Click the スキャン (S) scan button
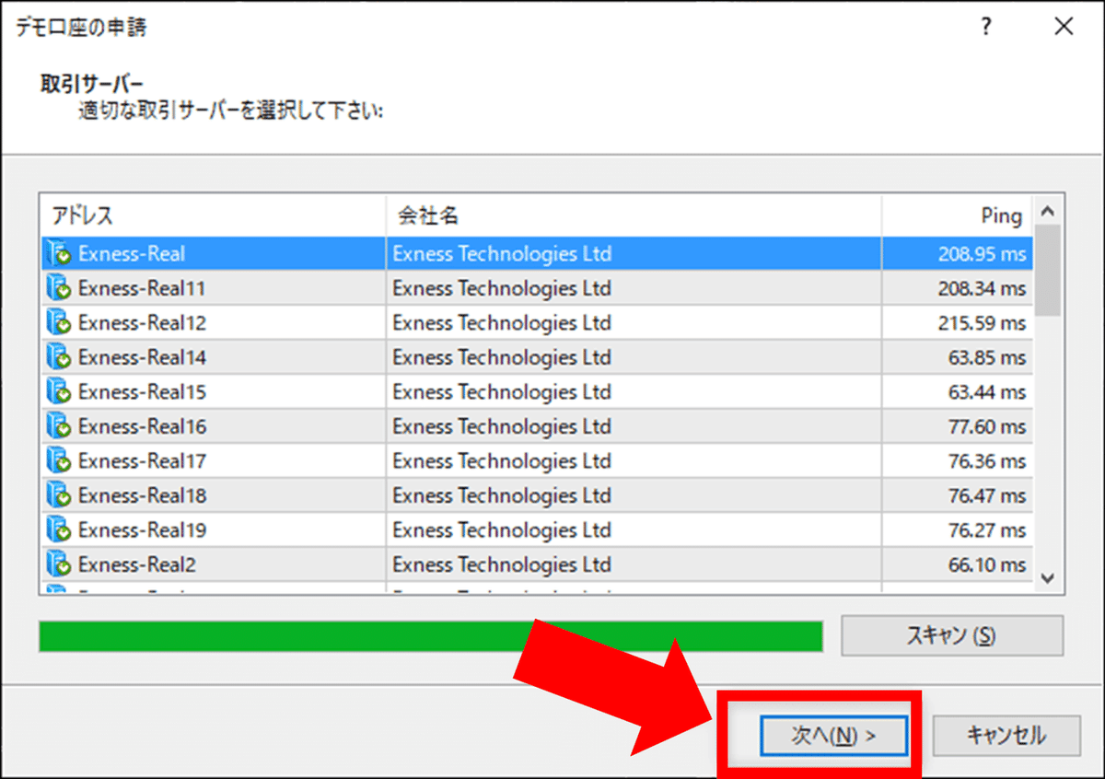Viewport: 1105px width, 779px height. [952, 635]
